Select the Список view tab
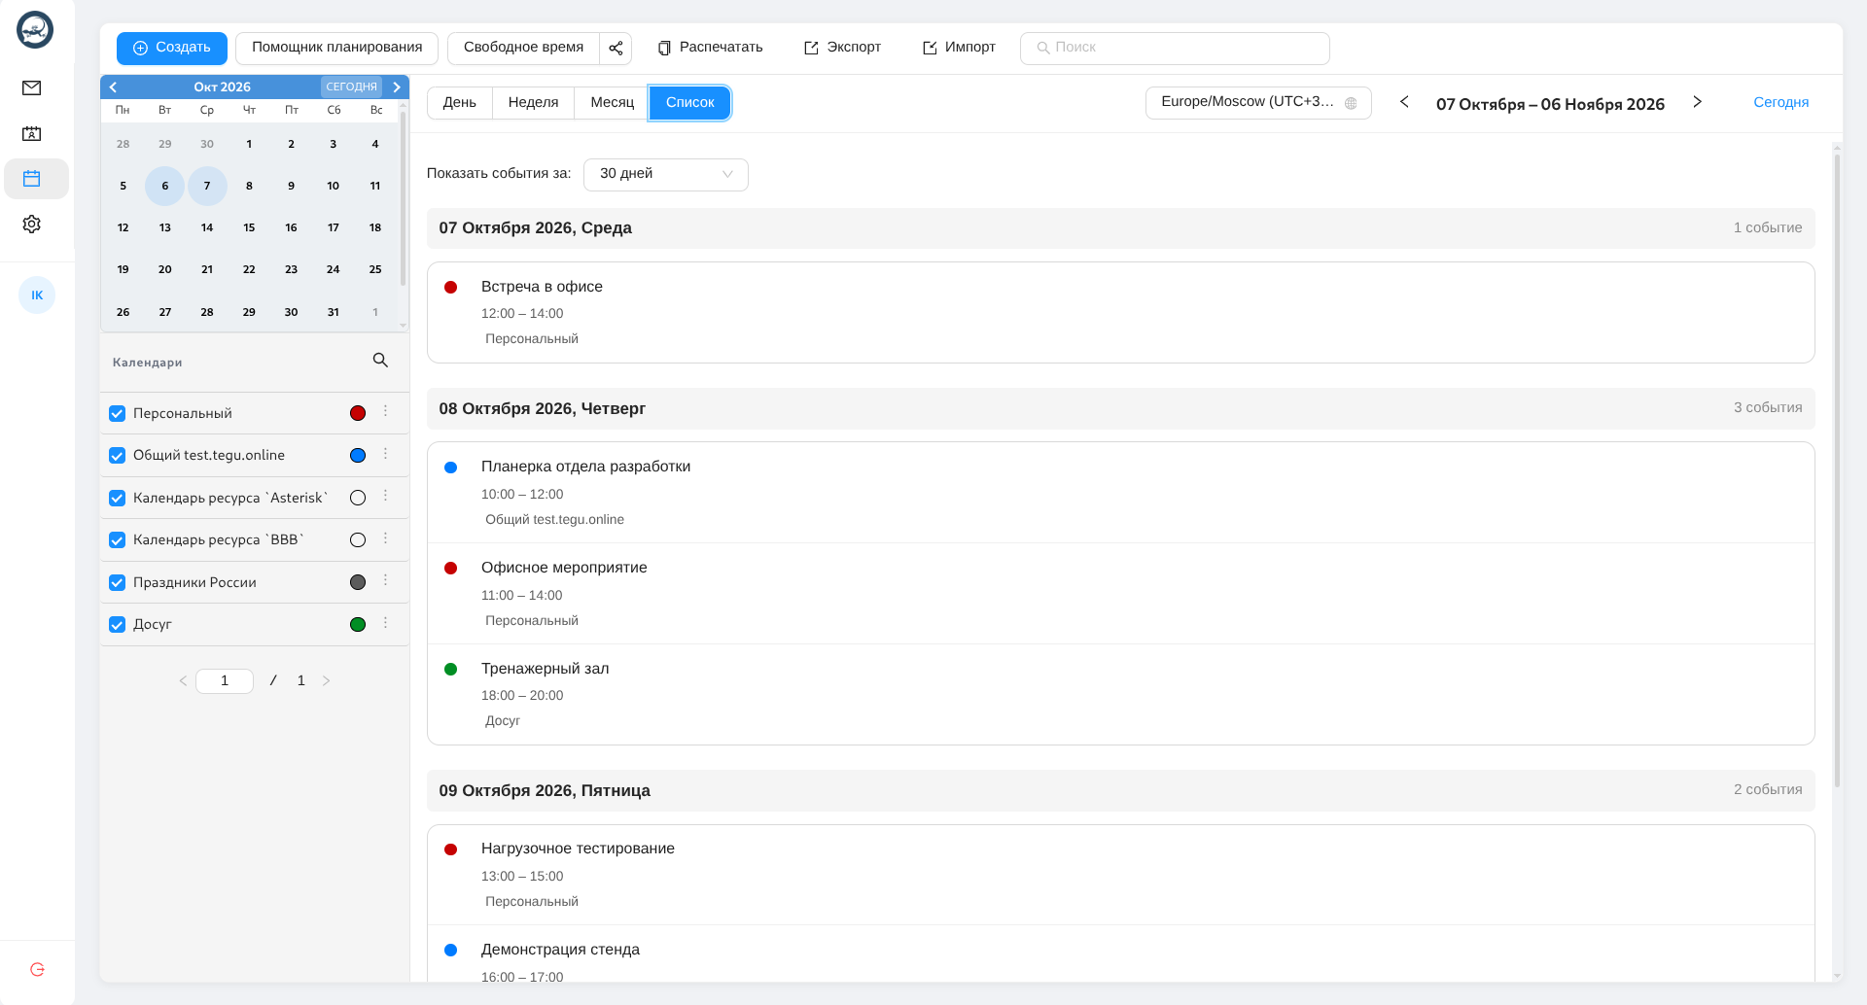Viewport: 1867px width, 1005px height. (x=690, y=103)
